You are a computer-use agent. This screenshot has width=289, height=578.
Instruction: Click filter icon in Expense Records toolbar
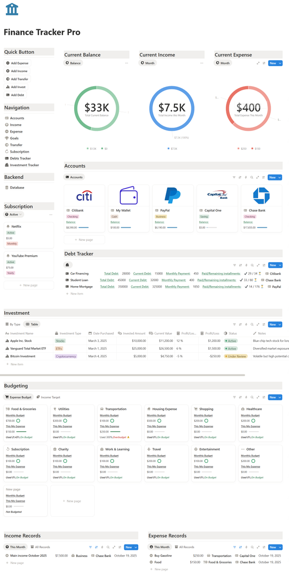(235, 547)
